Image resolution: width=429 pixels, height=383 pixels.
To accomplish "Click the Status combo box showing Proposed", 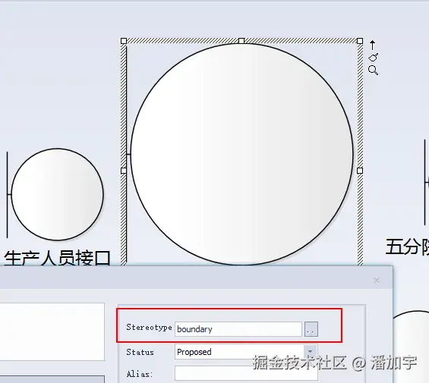I will [x=246, y=352].
